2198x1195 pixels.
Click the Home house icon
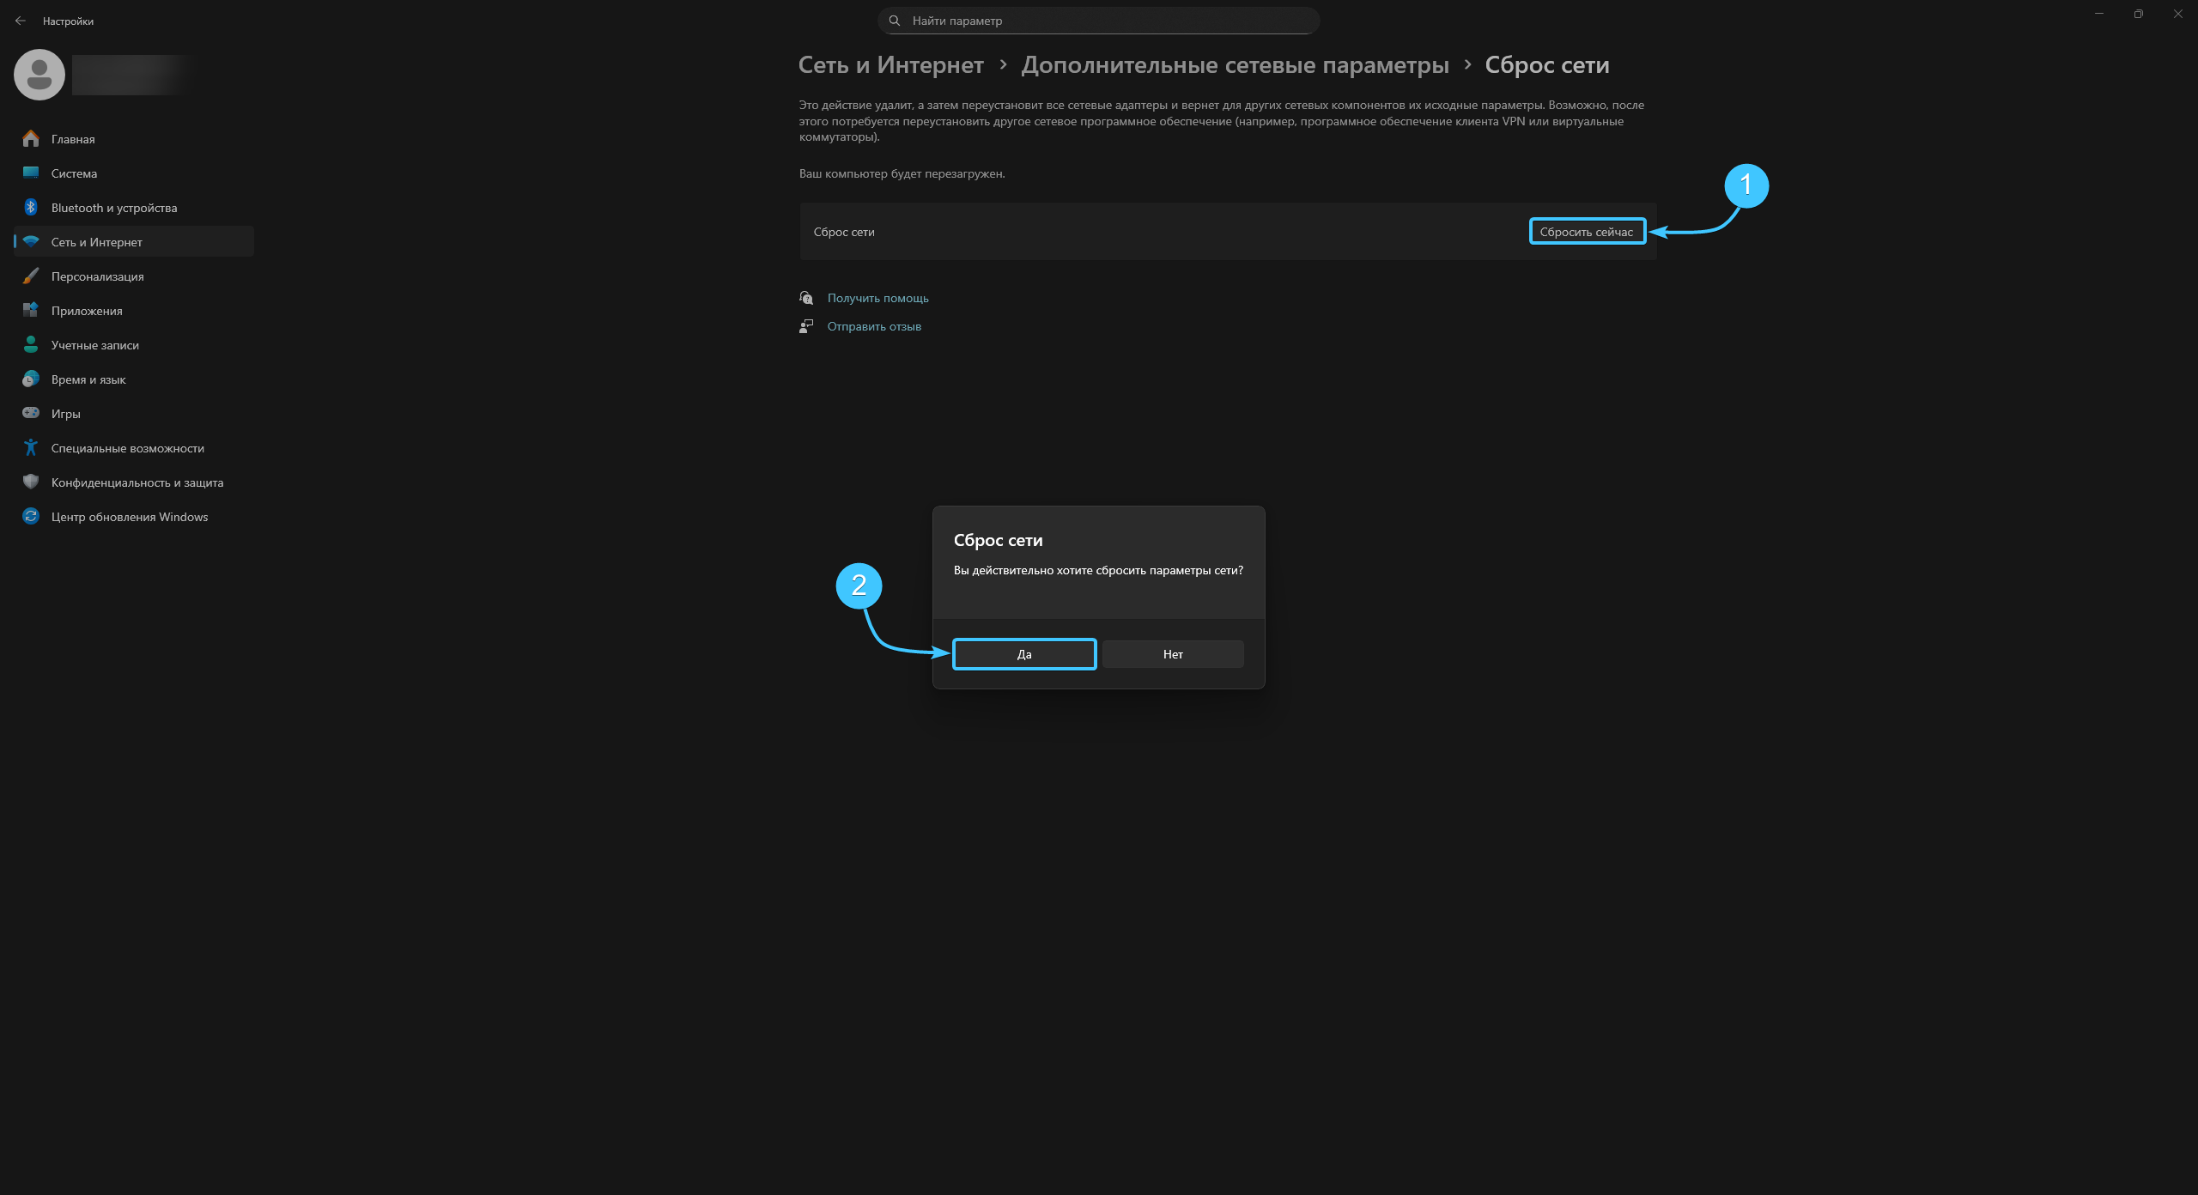(31, 138)
